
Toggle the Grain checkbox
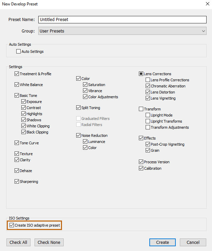148,150
